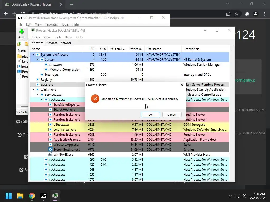Viewport: 270px width, 202px height.
Task: Select the plugins folder in 7-Zip
Action: [x=23, y=56]
